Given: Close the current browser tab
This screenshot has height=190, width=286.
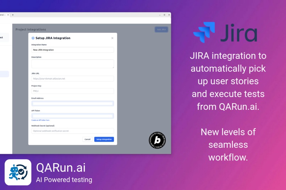Looking at the screenshot, I should coord(8,15).
